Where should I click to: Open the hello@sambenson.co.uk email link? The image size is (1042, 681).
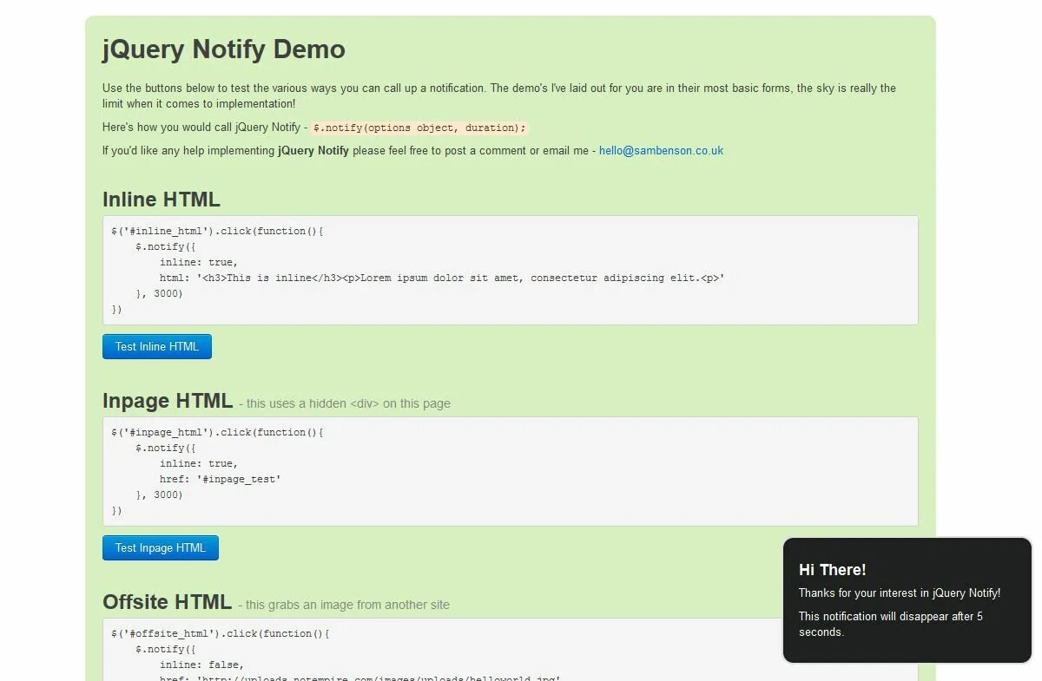click(x=661, y=150)
